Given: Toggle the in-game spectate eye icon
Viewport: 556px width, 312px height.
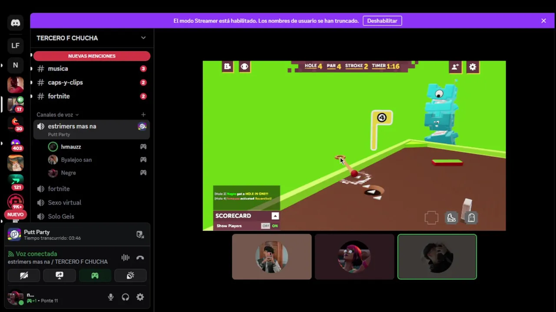Looking at the screenshot, I should pyautogui.click(x=245, y=66).
